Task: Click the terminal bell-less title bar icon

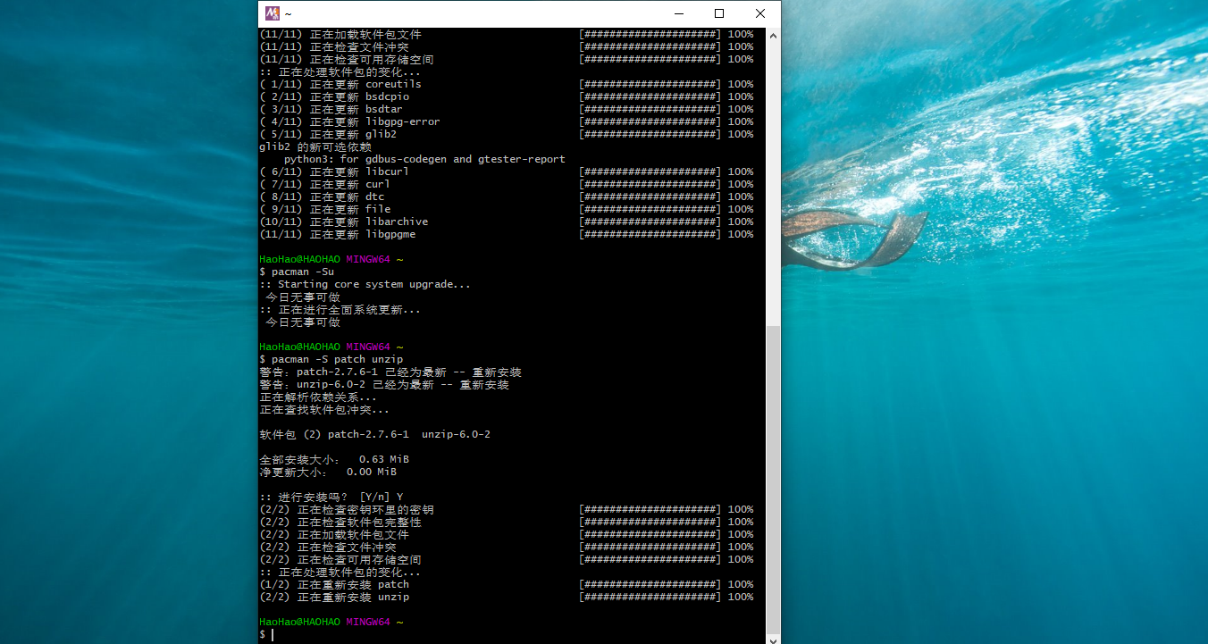Action: (273, 13)
